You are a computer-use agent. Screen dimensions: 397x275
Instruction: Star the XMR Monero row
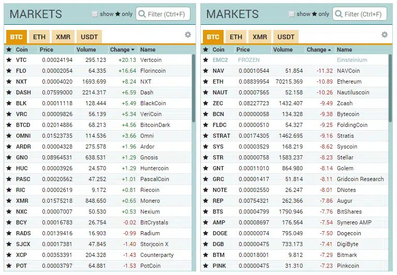(x=9, y=201)
